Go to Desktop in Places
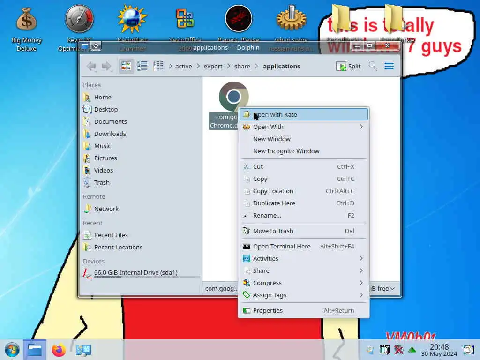 coord(141,109)
